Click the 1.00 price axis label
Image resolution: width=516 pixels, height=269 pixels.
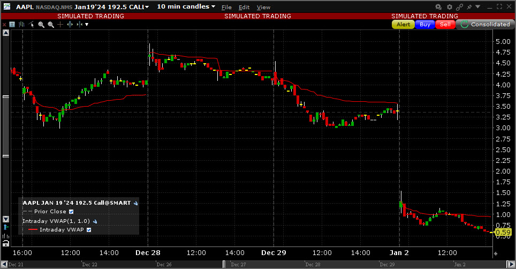tap(503, 215)
